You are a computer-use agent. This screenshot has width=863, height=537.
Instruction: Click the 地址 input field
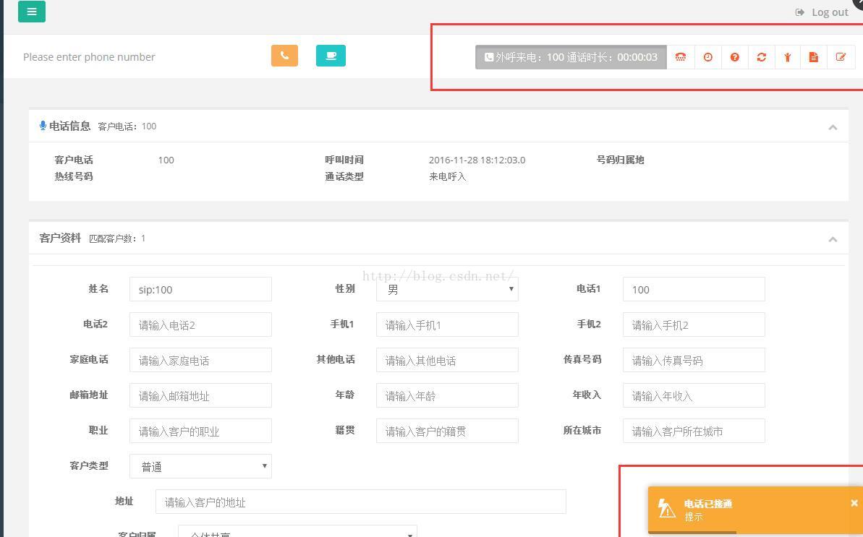pyautogui.click(x=360, y=502)
